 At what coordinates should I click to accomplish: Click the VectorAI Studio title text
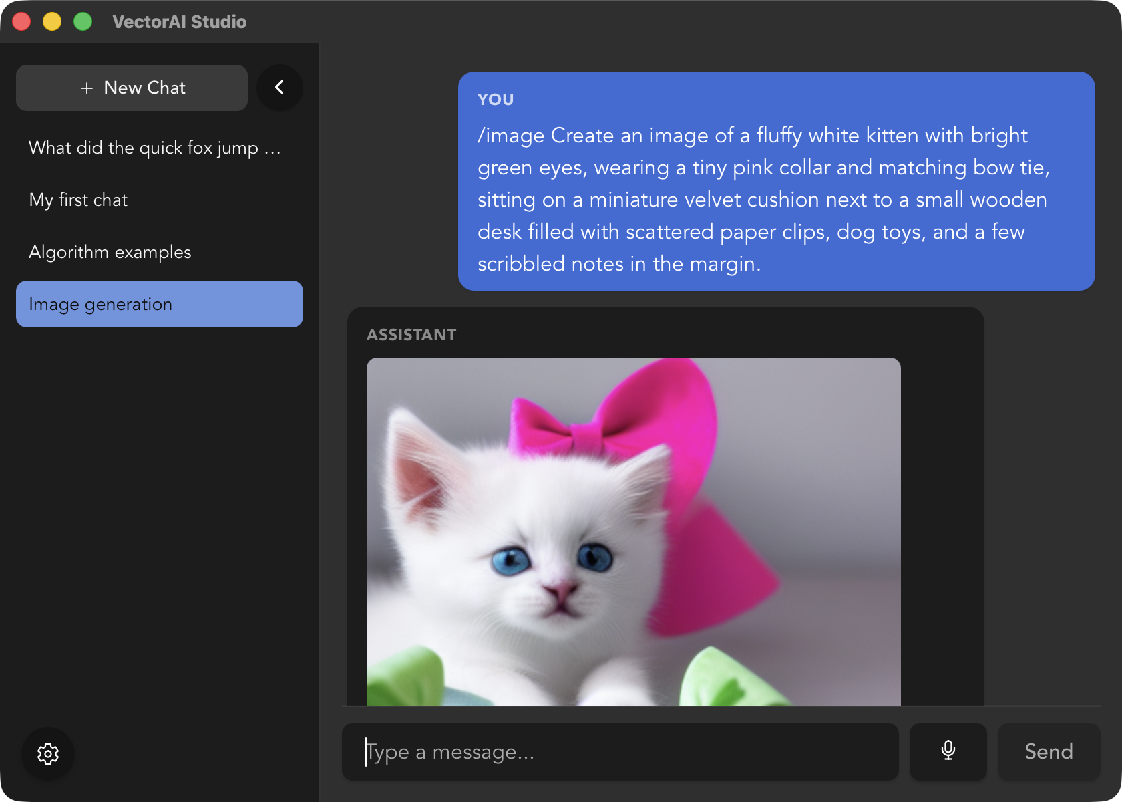click(x=180, y=22)
